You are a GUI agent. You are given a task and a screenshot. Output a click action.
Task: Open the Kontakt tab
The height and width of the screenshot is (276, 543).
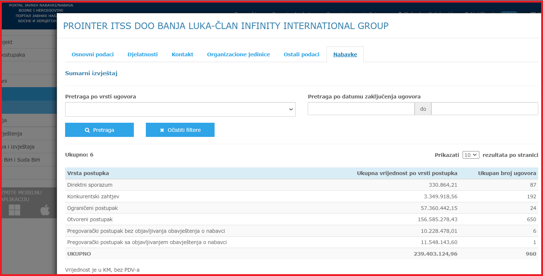pos(182,54)
